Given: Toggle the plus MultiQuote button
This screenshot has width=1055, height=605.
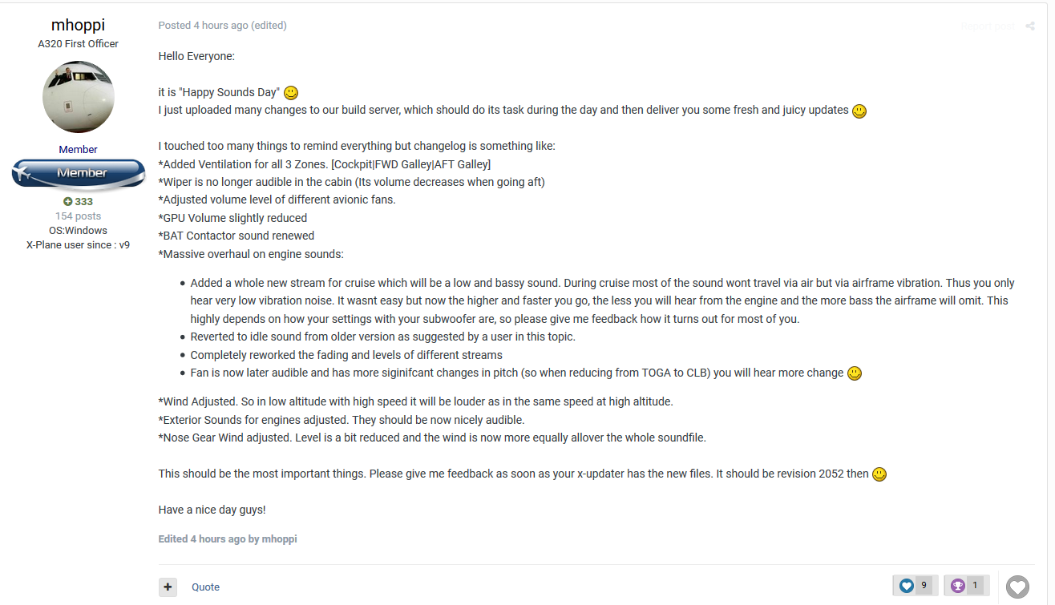Looking at the screenshot, I should [x=168, y=587].
